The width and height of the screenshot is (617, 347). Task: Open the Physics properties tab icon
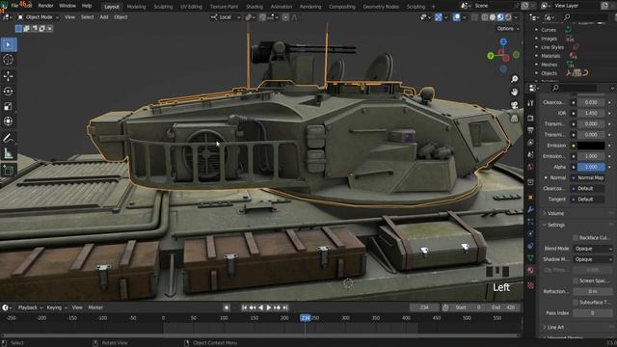pos(530,233)
